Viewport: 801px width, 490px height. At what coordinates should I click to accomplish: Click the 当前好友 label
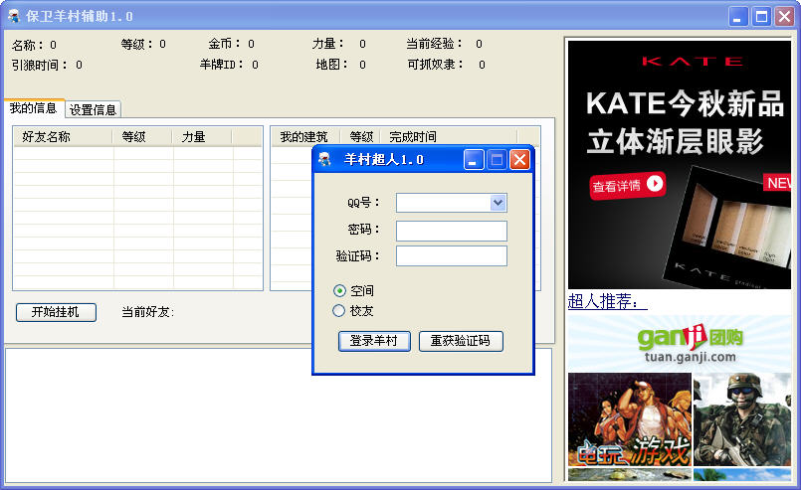pos(147,312)
